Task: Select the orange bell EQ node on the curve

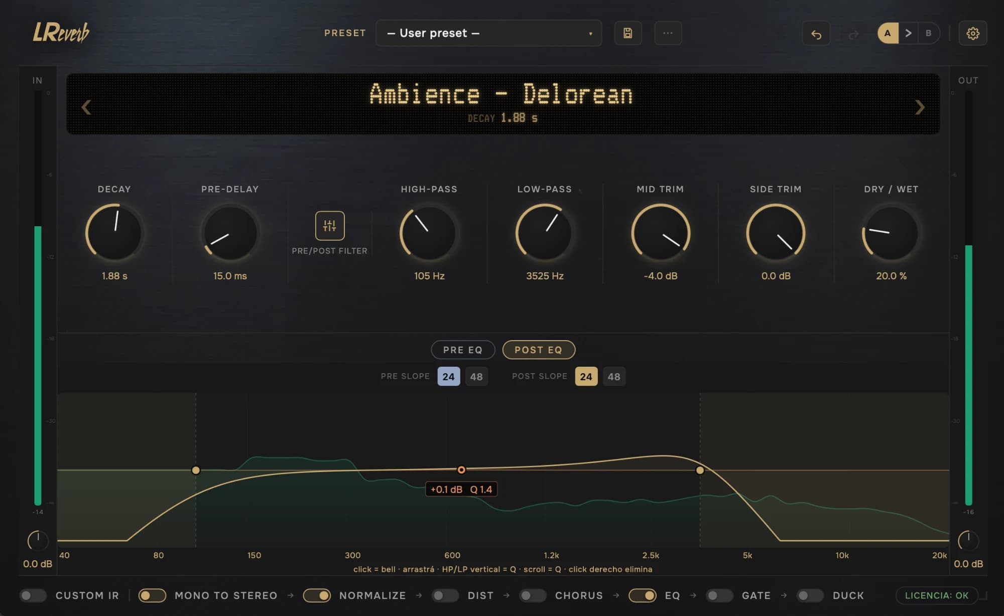Action: tap(461, 470)
